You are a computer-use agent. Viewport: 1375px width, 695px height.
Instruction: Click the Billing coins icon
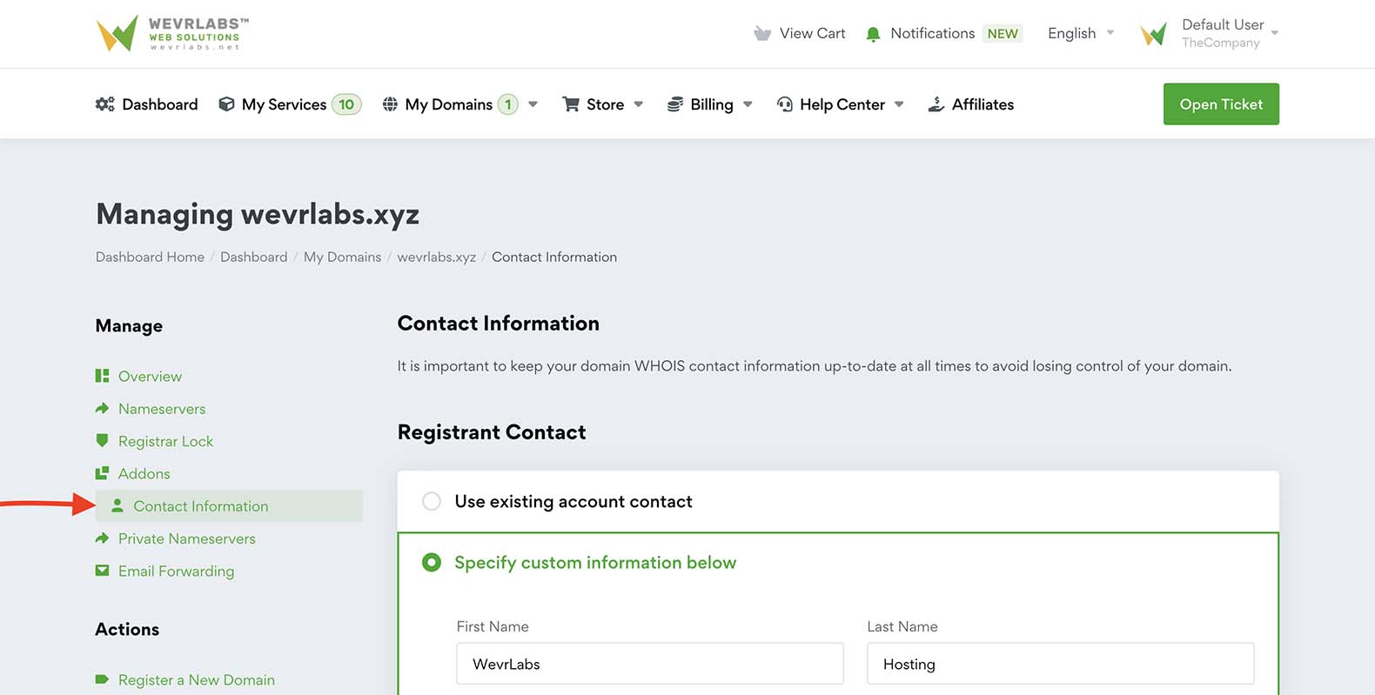pyautogui.click(x=675, y=104)
